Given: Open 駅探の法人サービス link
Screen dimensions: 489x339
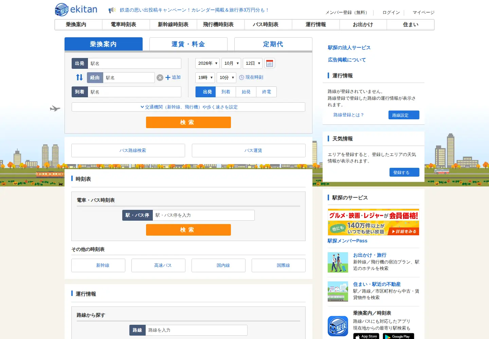Looking at the screenshot, I should (x=349, y=47).
